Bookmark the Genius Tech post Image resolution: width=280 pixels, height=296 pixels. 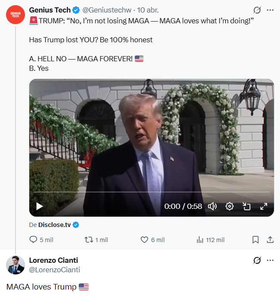point(255,239)
